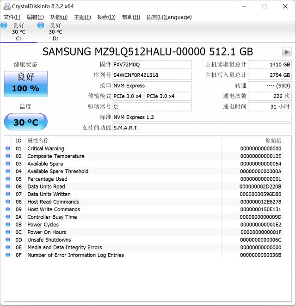Click the status dot for Controller Busy Time

pyautogui.click(x=8, y=217)
